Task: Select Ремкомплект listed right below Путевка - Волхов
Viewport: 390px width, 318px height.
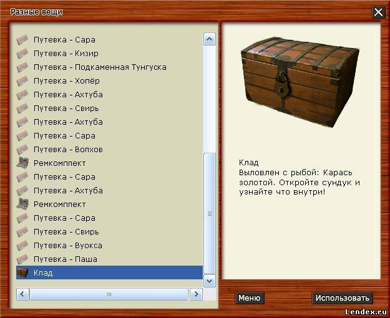Action: click(x=109, y=163)
